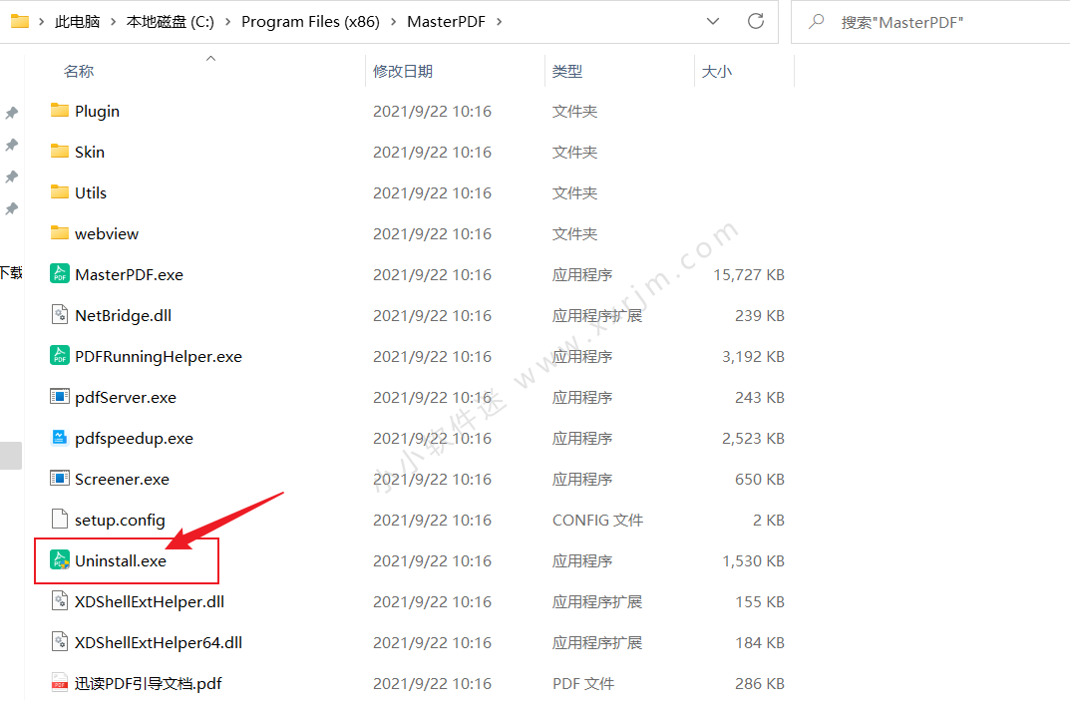
Task: Click the folder icon in address bar
Action: click(x=20, y=22)
